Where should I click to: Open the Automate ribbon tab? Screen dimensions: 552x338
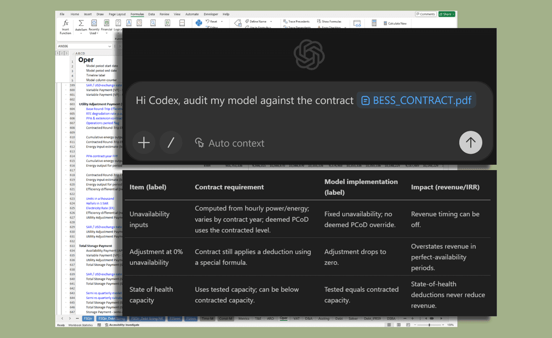point(192,14)
